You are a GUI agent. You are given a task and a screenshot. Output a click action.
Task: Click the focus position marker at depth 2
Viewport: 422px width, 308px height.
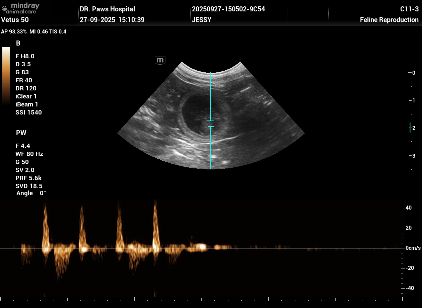(410, 128)
